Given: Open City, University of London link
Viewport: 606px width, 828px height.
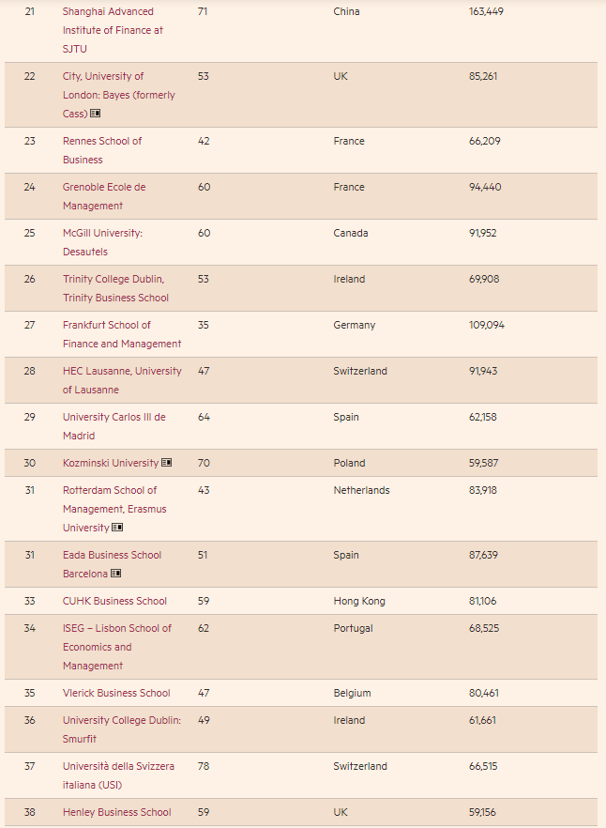Looking at the screenshot, I should pos(103,76).
